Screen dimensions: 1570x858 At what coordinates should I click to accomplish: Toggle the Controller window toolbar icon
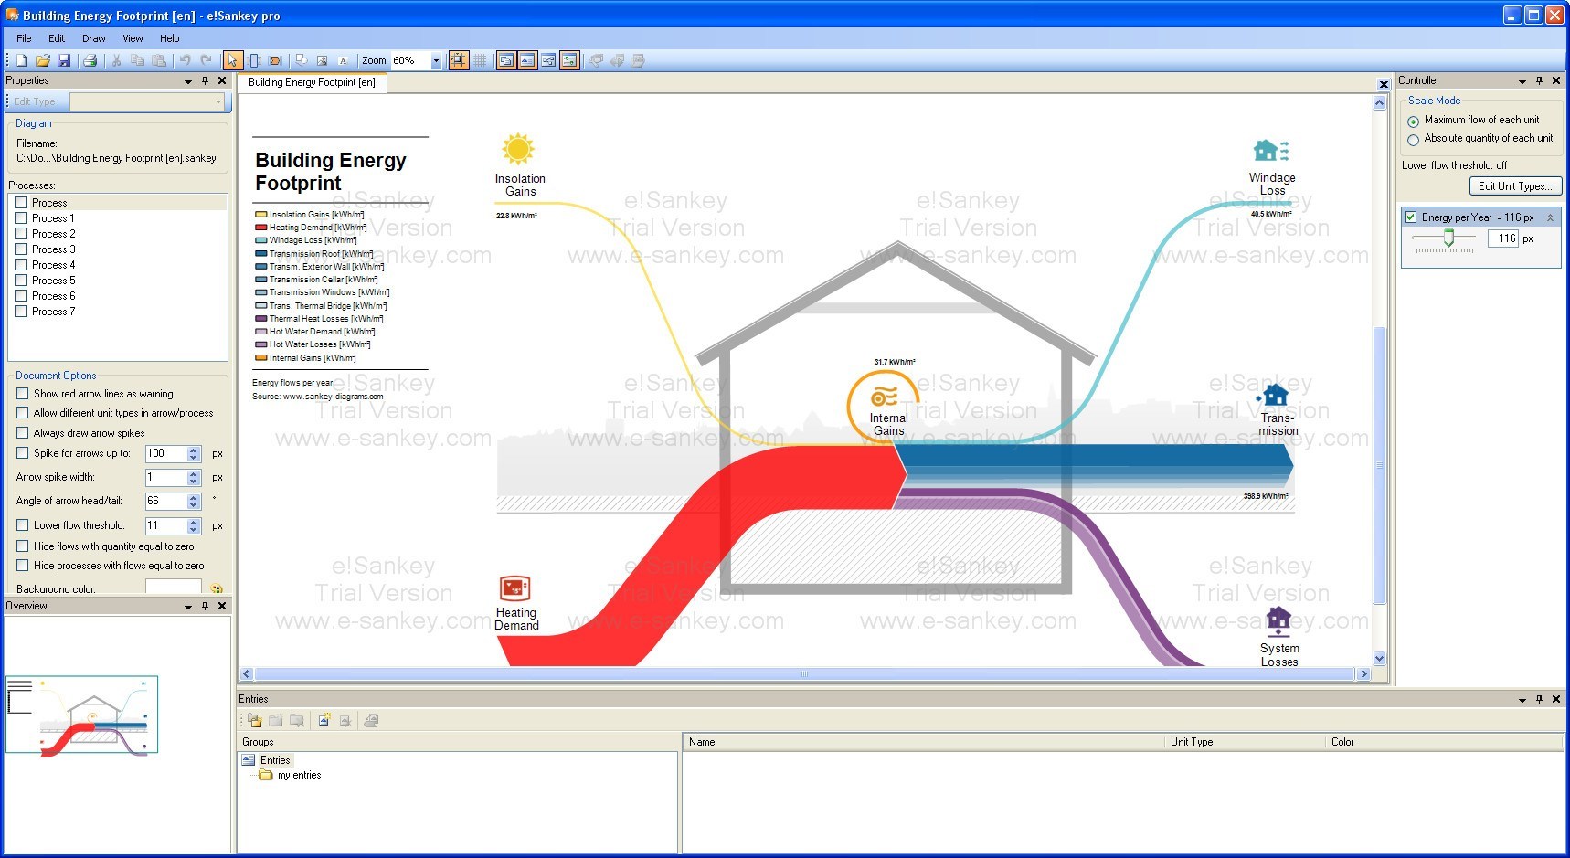tap(569, 60)
